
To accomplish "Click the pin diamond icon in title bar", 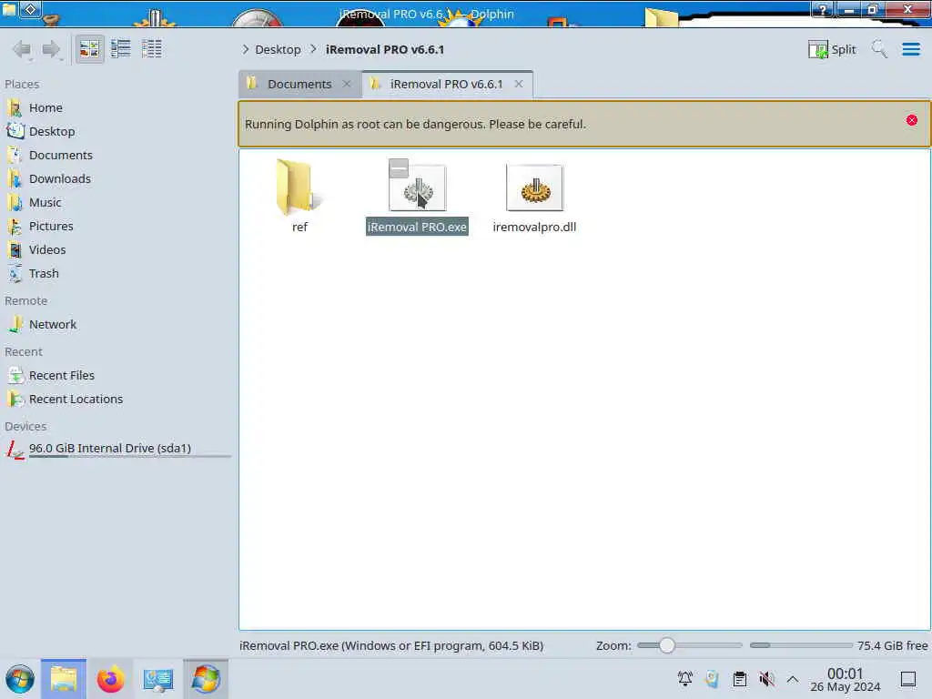I will pos(31,9).
